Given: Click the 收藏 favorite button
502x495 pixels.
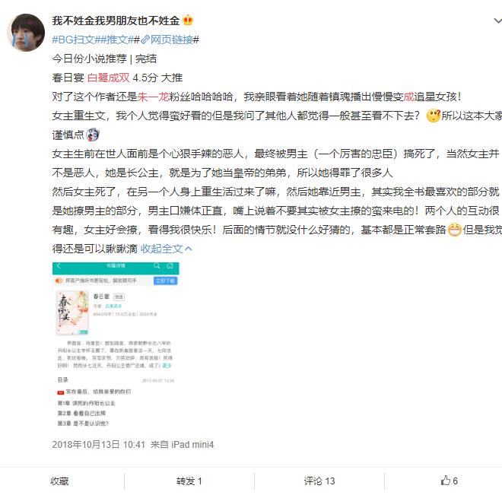Looking at the screenshot, I should [59, 481].
